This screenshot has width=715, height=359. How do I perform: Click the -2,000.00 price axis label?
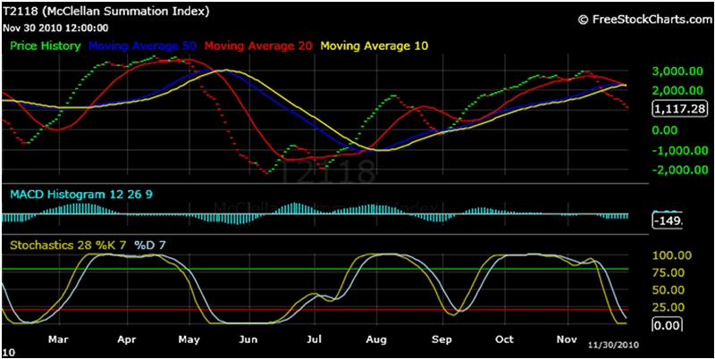pyautogui.click(x=677, y=169)
